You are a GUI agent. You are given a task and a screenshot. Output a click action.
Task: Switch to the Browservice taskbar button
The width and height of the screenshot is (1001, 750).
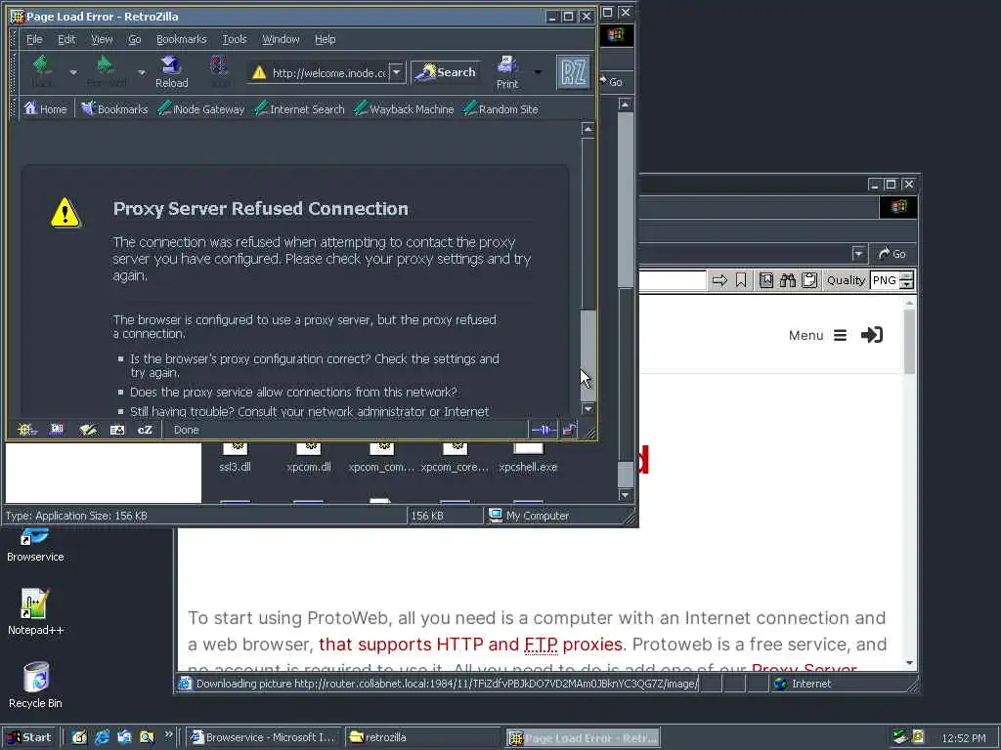point(263,737)
